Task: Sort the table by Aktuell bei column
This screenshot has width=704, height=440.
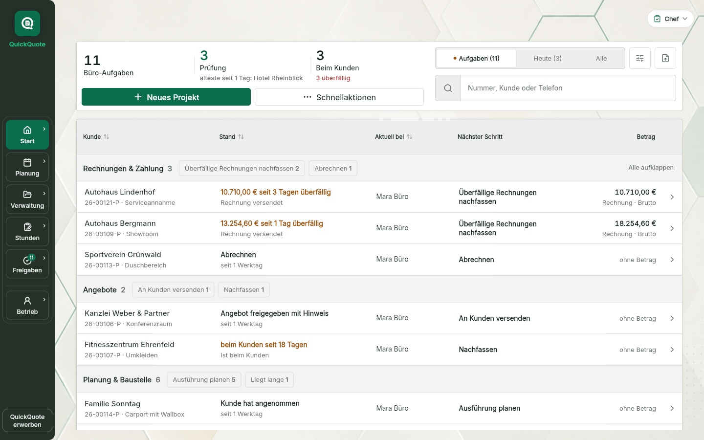Action: click(394, 137)
